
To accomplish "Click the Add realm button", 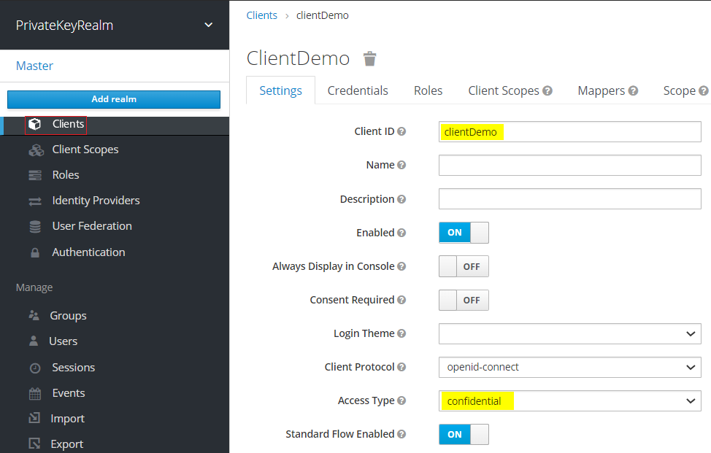I will 114,99.
